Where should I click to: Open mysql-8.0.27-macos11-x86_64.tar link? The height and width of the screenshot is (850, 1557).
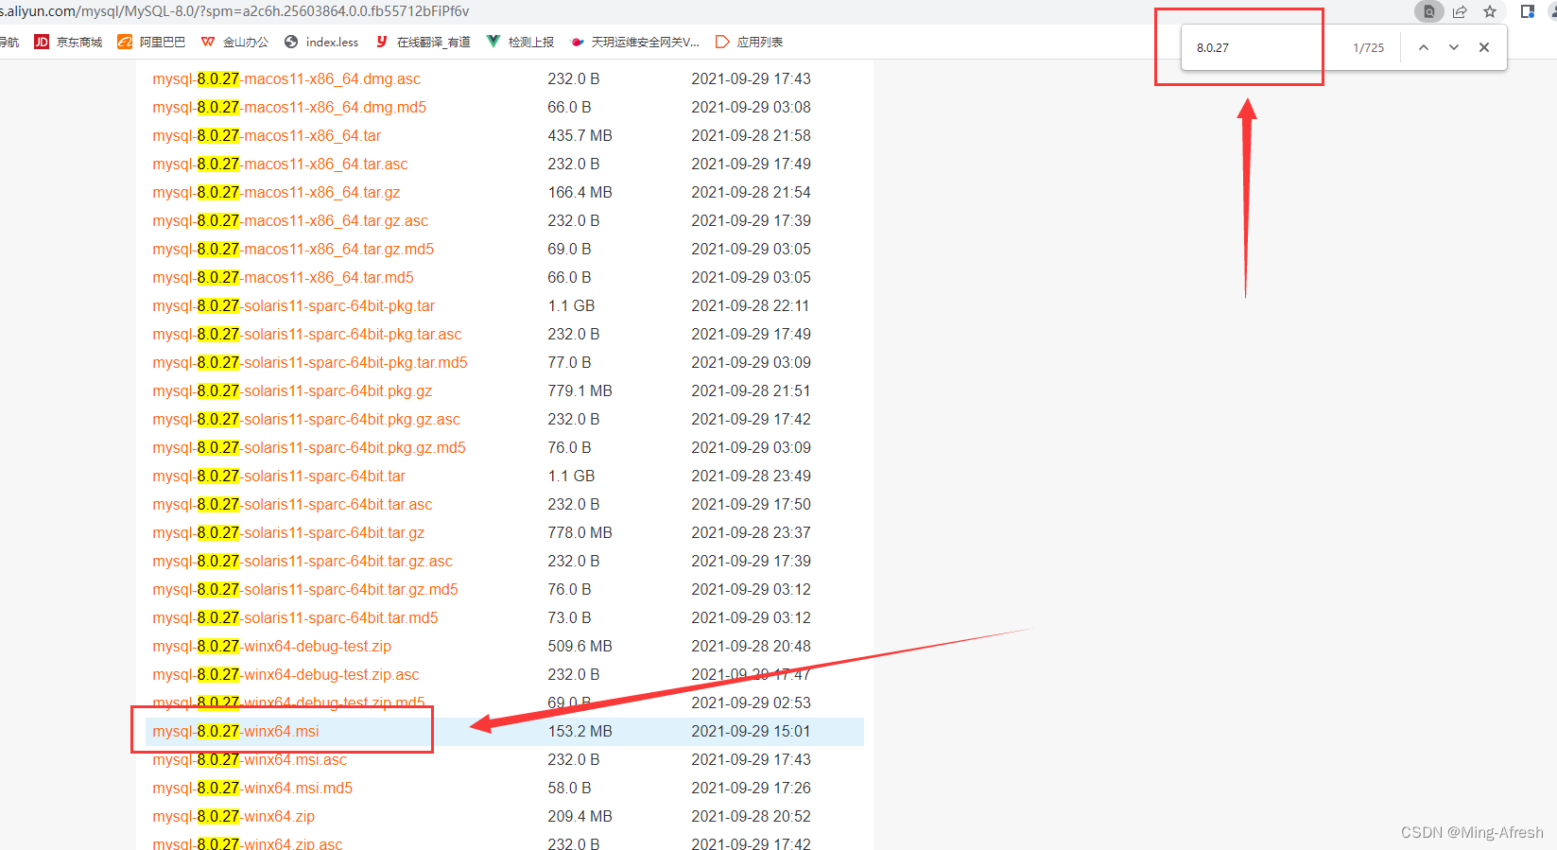[x=267, y=135]
